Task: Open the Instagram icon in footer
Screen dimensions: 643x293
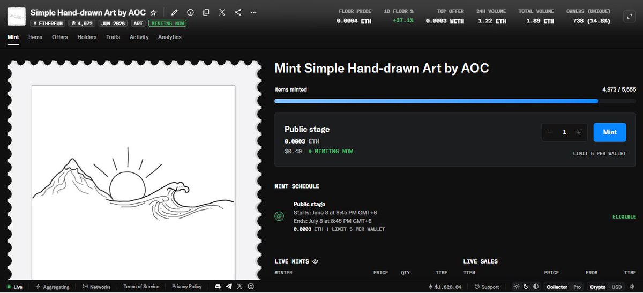Action: pyautogui.click(x=250, y=287)
